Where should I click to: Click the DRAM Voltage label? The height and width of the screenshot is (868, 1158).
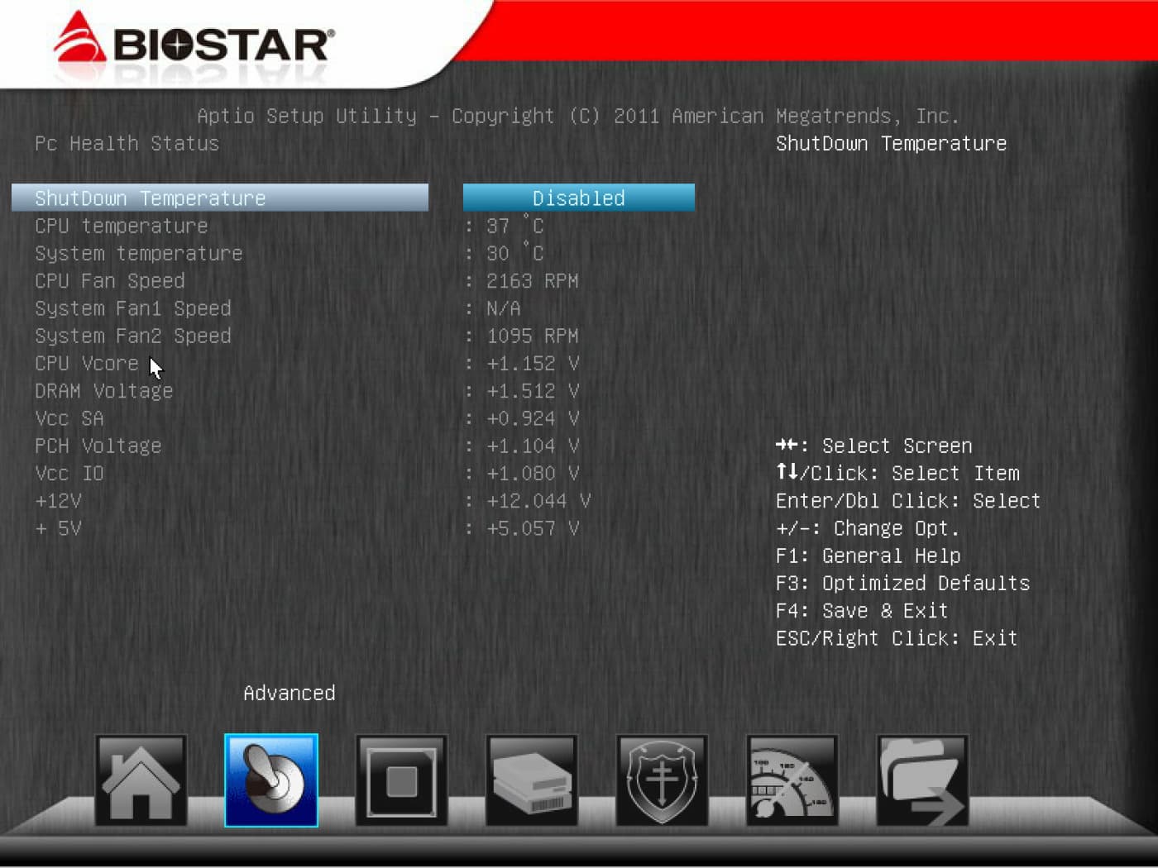104,391
